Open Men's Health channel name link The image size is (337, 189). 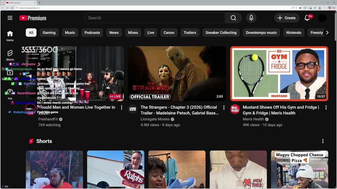[253, 119]
